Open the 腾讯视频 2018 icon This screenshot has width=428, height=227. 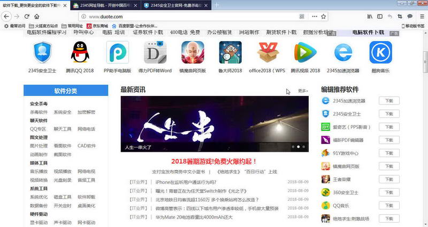305,53
